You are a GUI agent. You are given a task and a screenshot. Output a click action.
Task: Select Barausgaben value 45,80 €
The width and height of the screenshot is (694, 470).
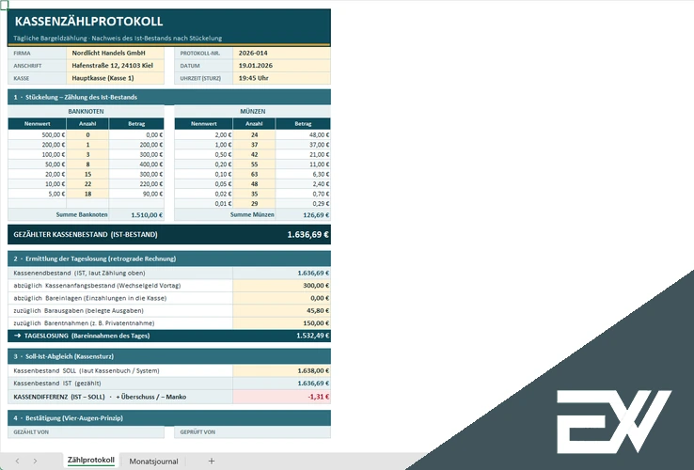tap(281, 311)
